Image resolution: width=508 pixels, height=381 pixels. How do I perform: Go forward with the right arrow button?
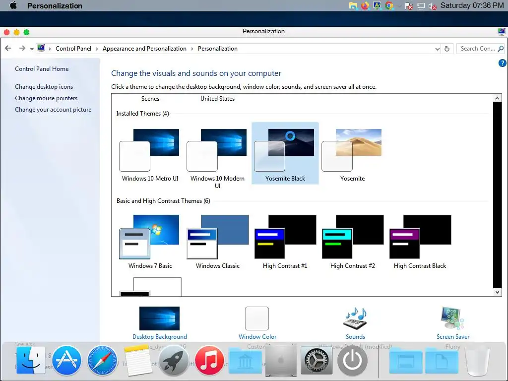22,48
